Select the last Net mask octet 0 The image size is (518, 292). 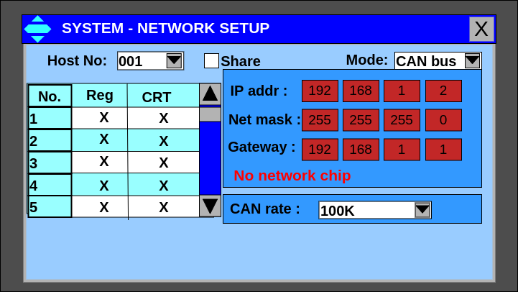tap(443, 120)
